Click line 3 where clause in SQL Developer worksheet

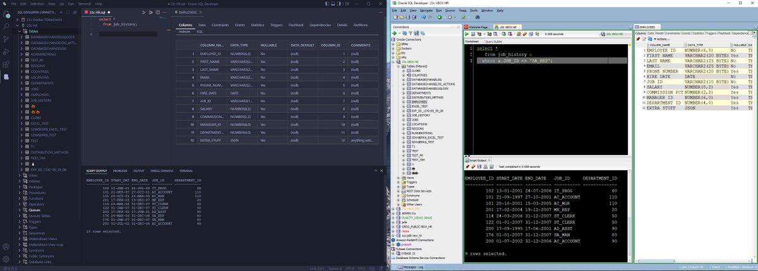coord(517,60)
